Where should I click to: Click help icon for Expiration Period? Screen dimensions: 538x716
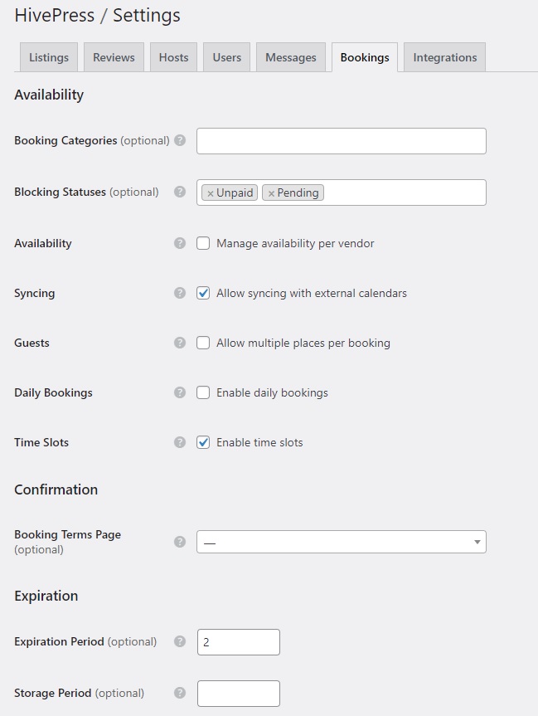coord(180,641)
